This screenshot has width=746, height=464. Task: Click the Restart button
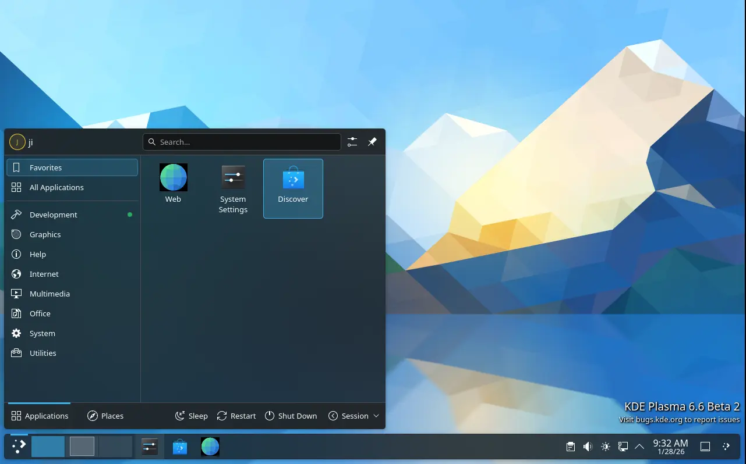coord(236,416)
